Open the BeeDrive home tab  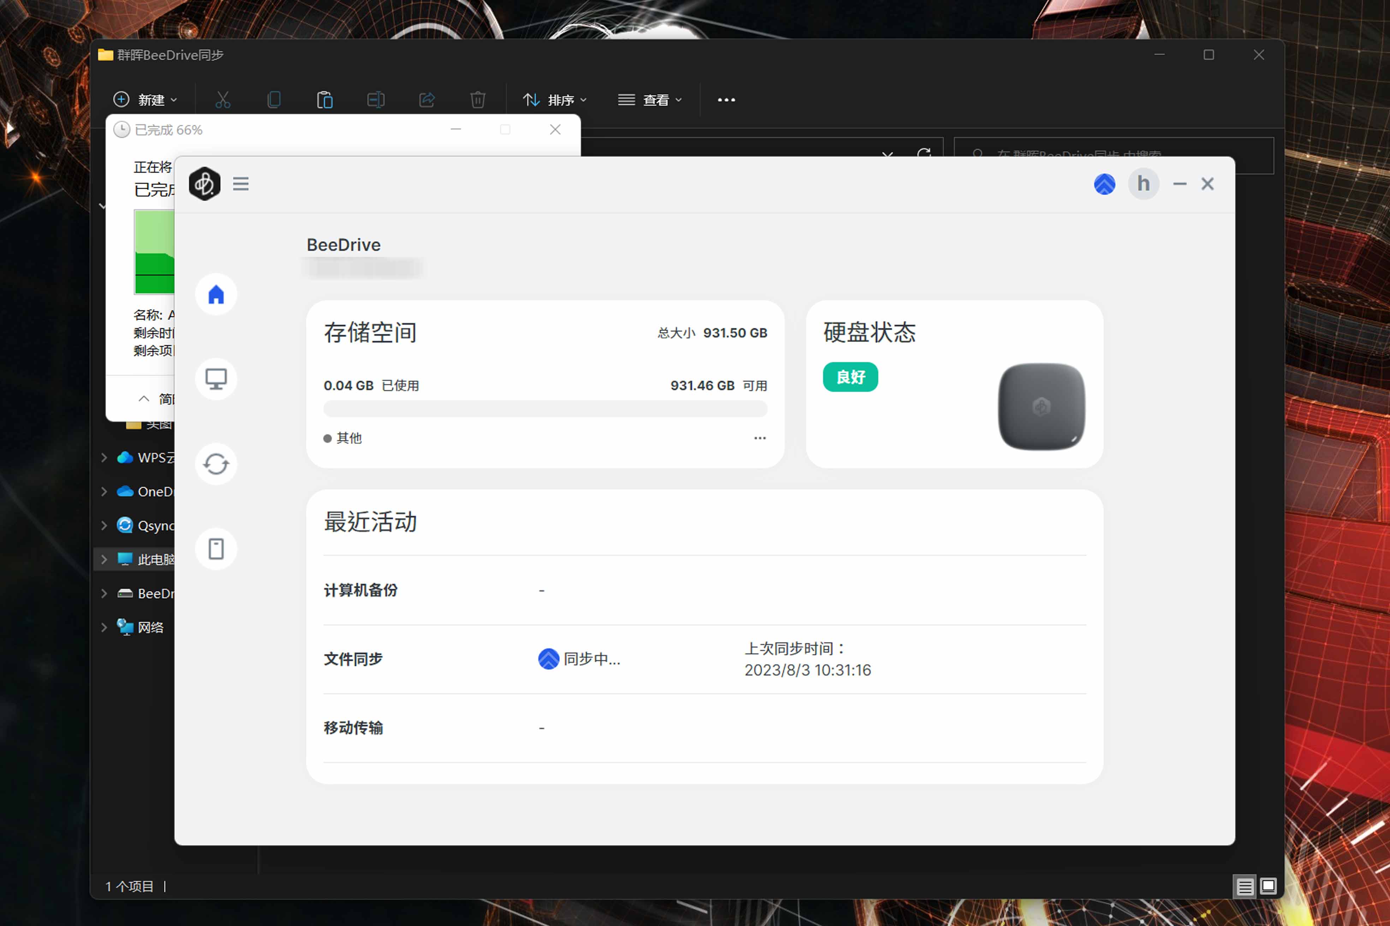[216, 294]
